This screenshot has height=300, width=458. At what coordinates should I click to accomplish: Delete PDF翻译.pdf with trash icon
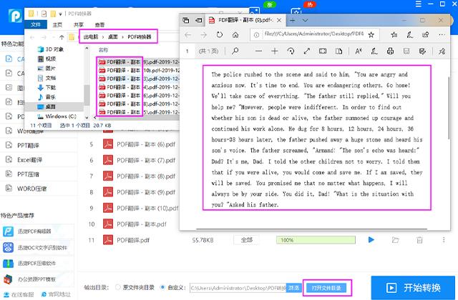(x=419, y=240)
